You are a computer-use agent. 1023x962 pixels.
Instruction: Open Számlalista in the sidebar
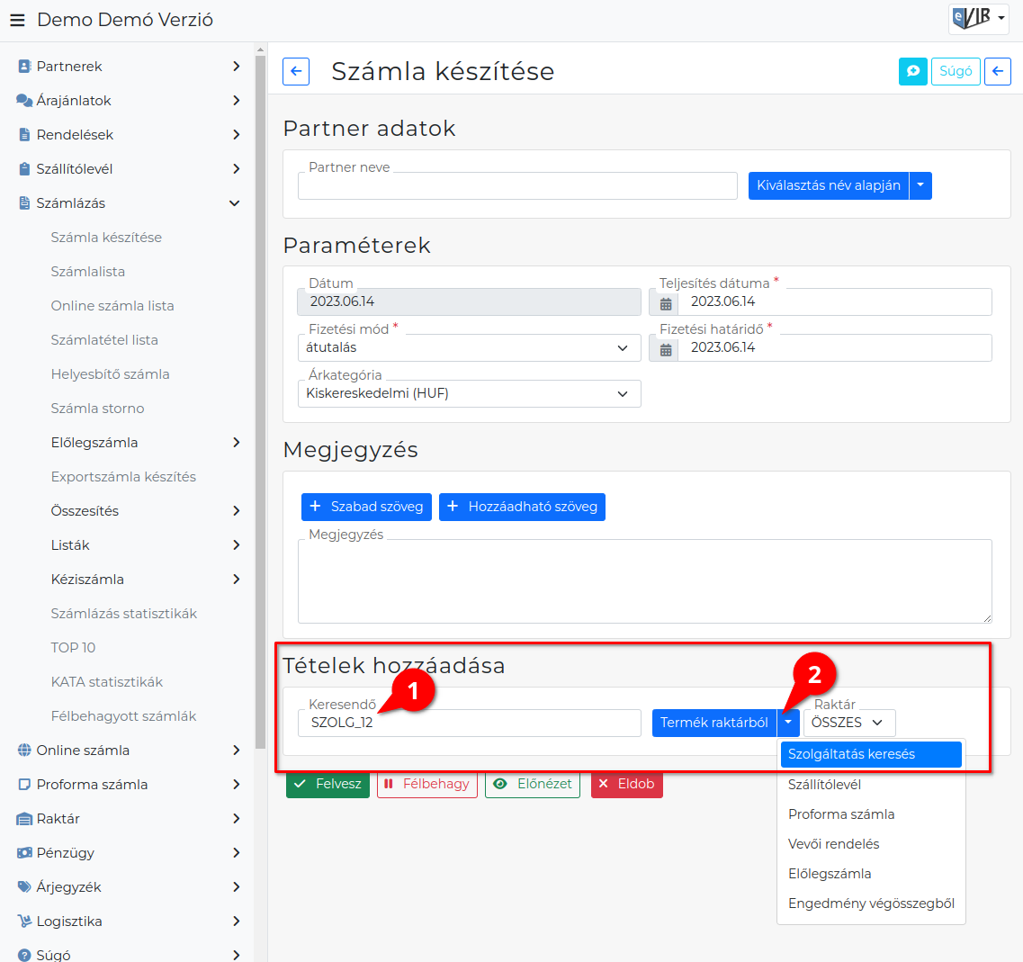pos(88,272)
